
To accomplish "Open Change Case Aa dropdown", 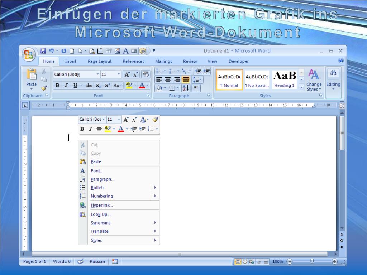I will 118,85.
